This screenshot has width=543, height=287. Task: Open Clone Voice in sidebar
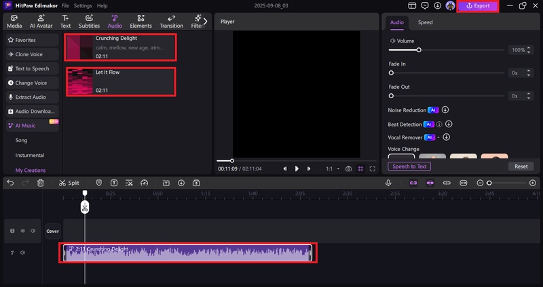32,54
